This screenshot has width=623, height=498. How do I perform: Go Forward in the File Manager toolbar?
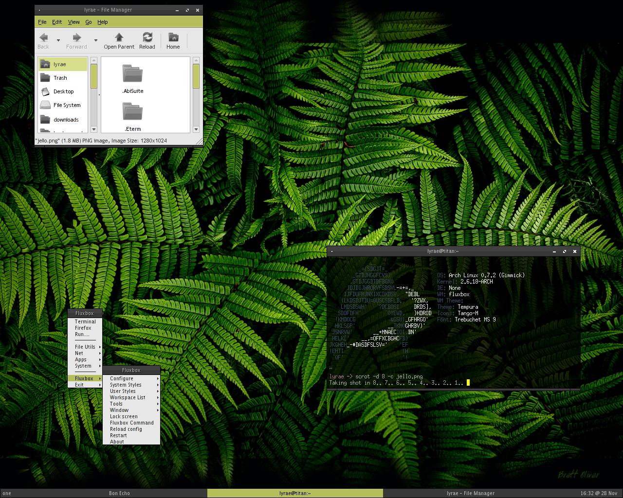point(76,41)
